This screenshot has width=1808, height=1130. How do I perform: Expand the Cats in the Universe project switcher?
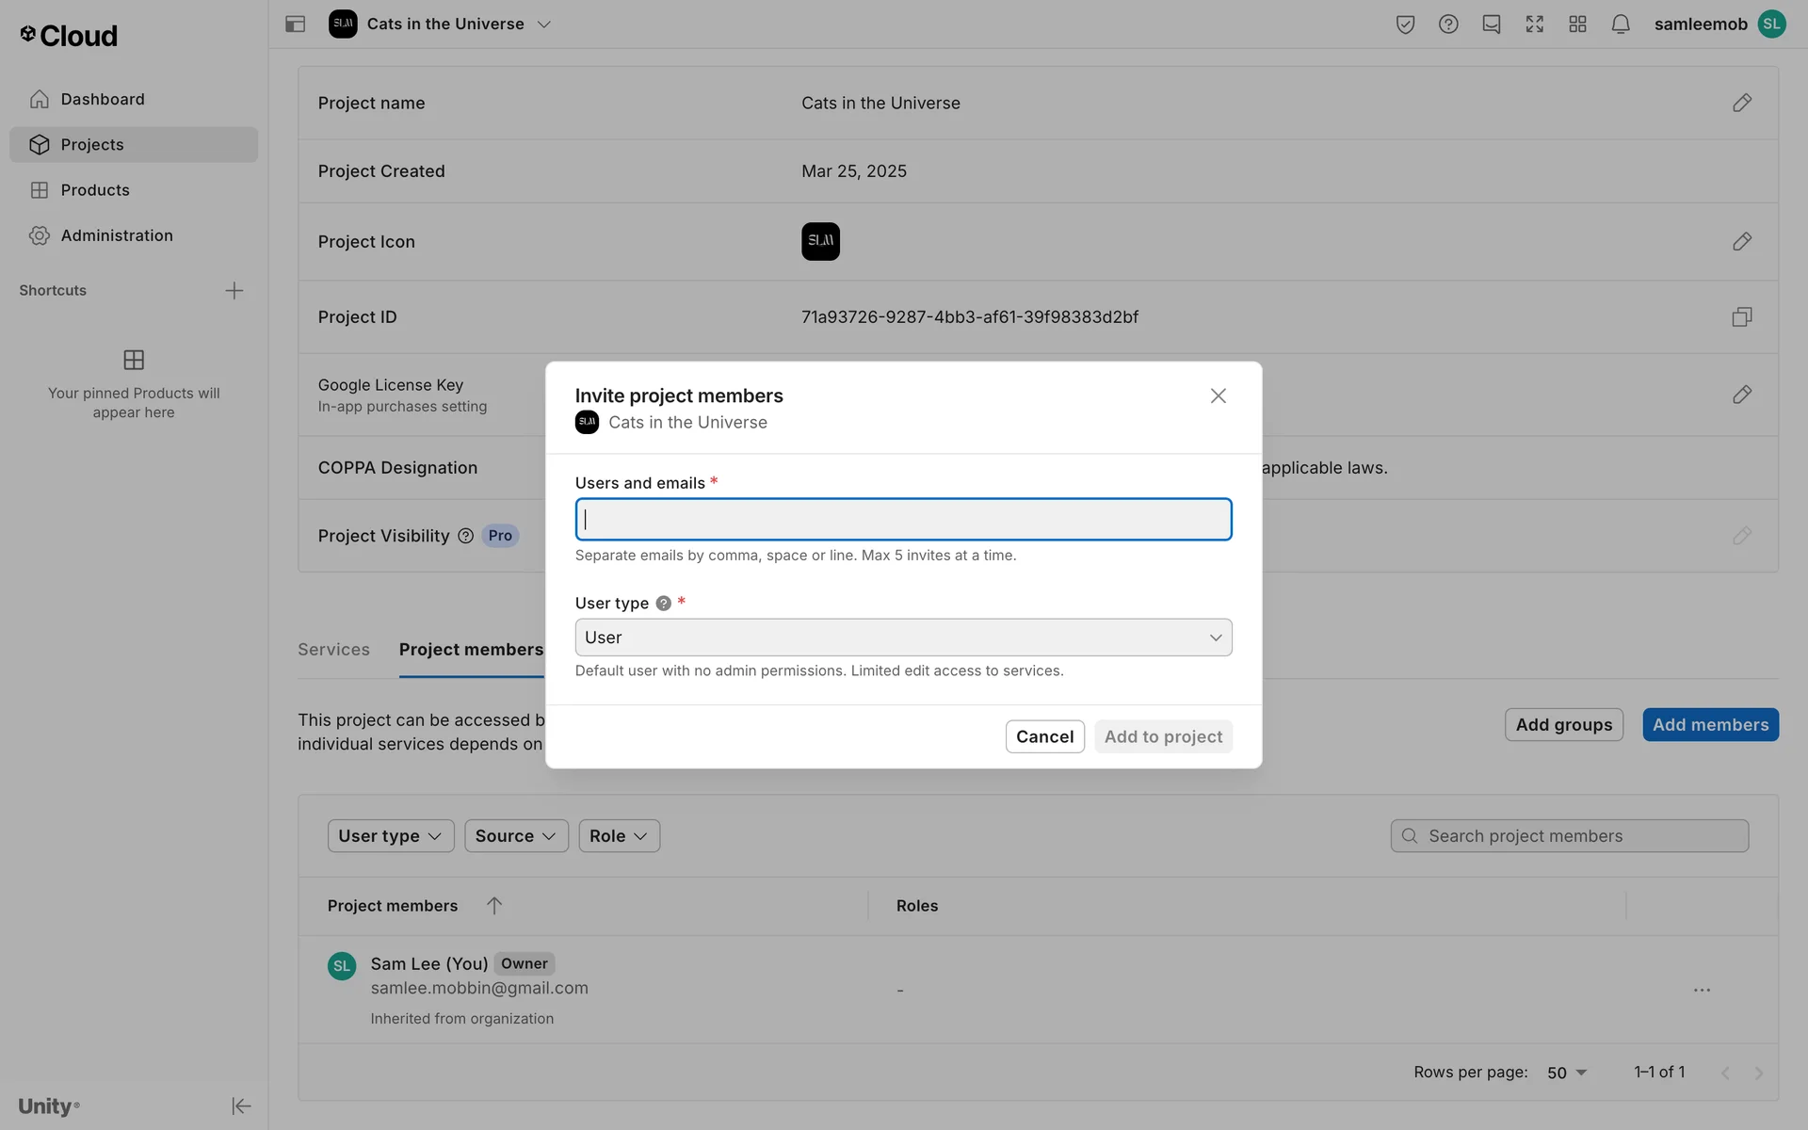(543, 24)
